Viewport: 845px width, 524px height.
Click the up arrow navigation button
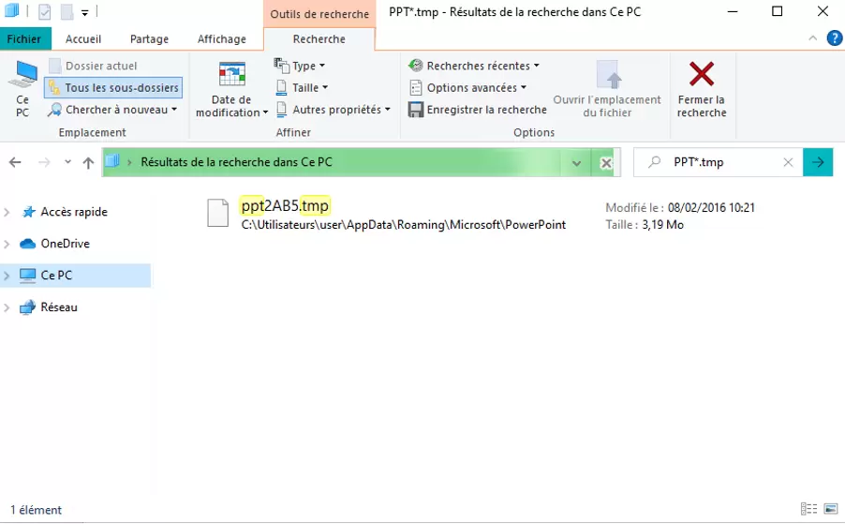coord(88,162)
